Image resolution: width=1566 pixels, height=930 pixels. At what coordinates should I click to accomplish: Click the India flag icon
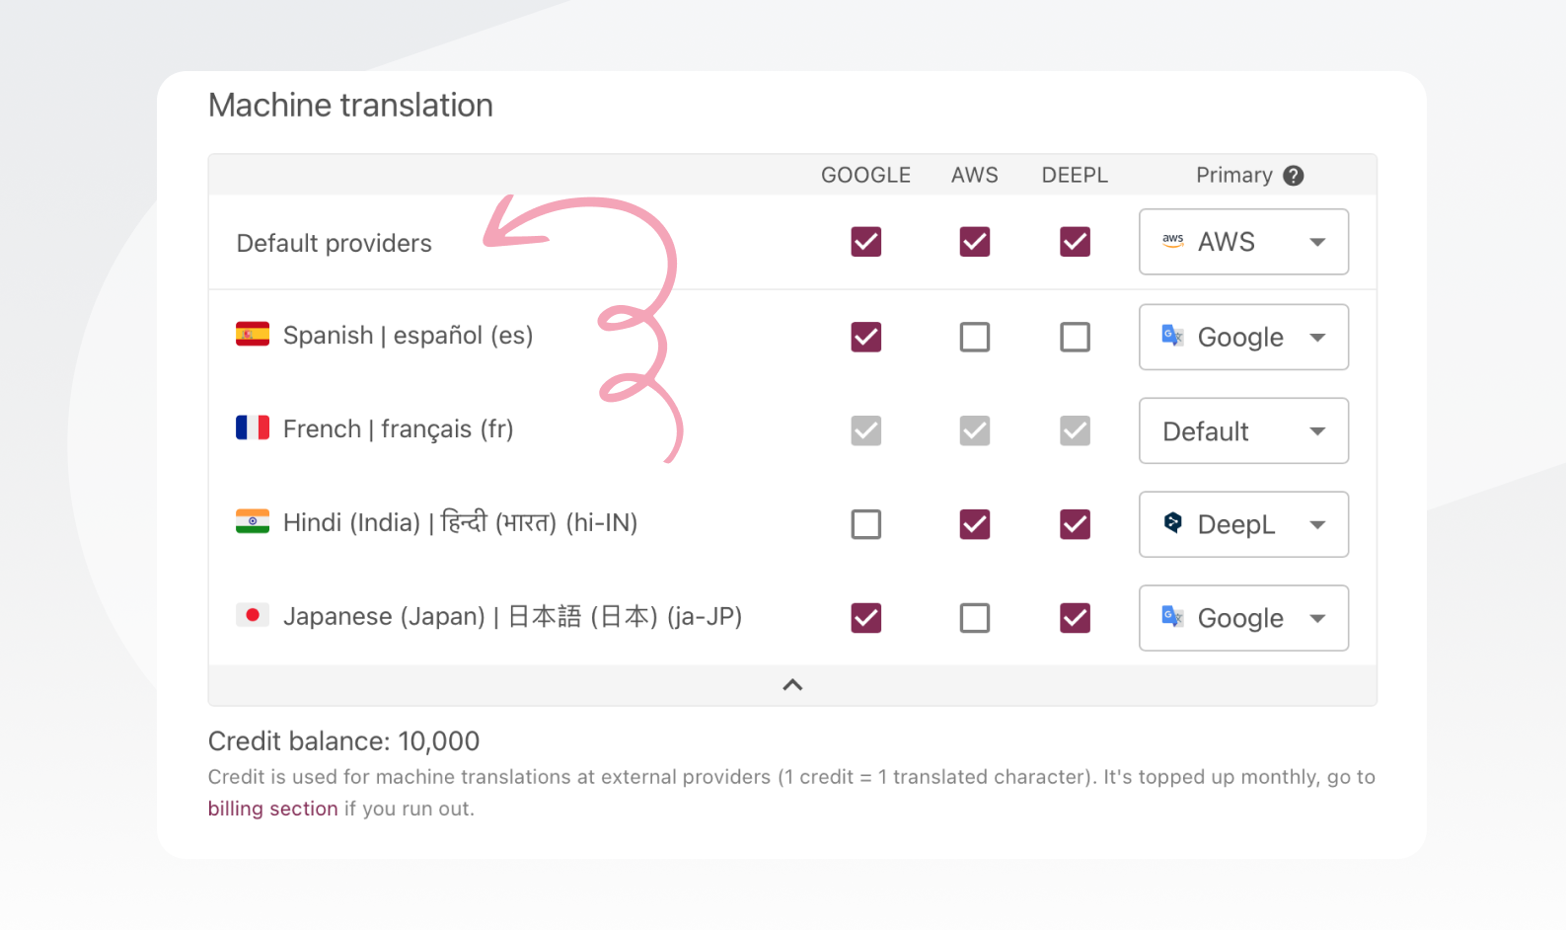(x=253, y=521)
